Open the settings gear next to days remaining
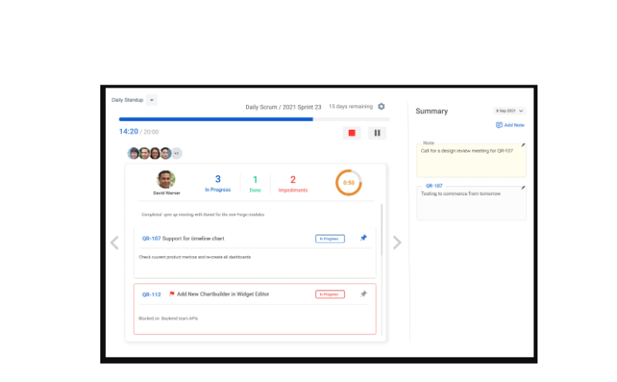Screen dimensions: 617x382 coord(381,107)
